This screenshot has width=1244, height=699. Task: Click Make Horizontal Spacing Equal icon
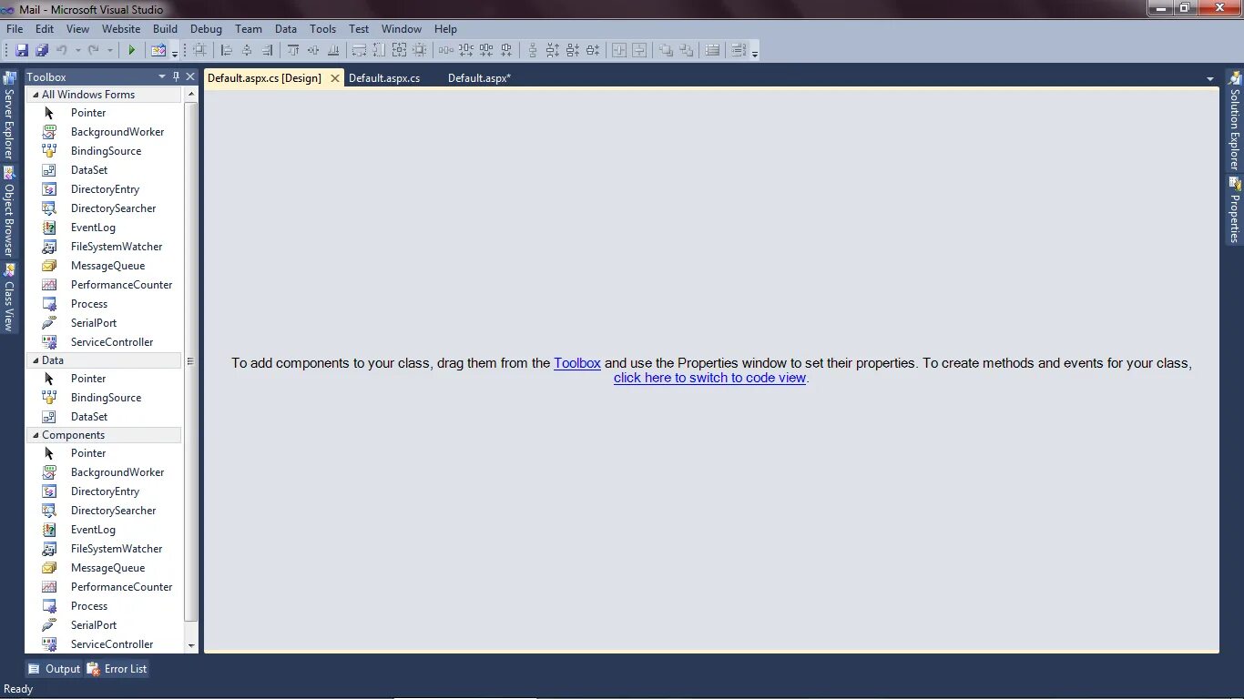[x=446, y=50]
